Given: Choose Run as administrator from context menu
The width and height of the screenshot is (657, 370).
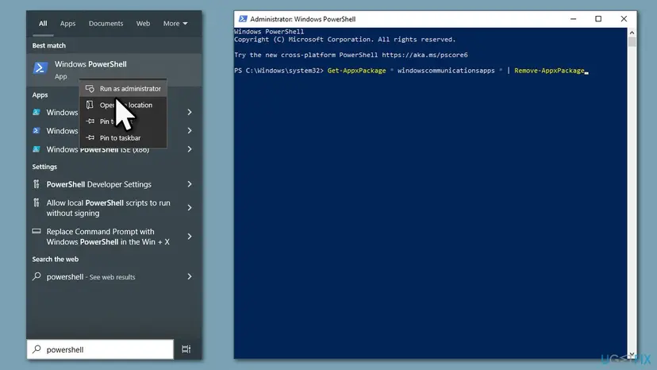Looking at the screenshot, I should tap(123, 88).
